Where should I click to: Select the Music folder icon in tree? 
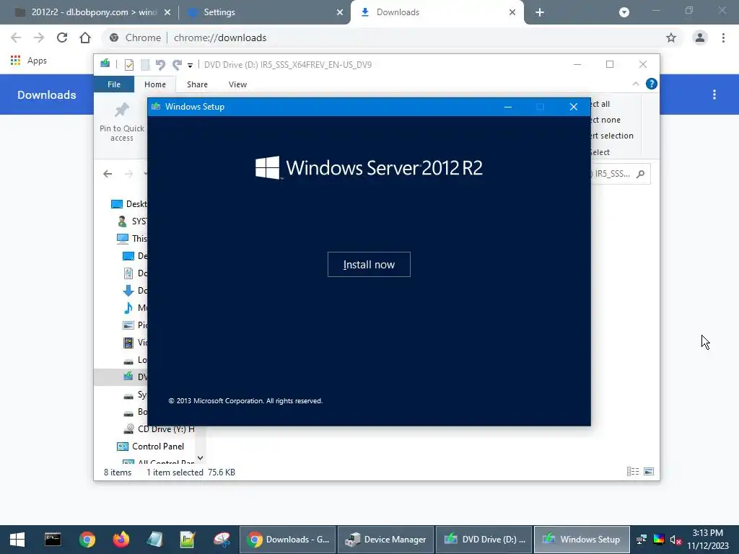(128, 307)
